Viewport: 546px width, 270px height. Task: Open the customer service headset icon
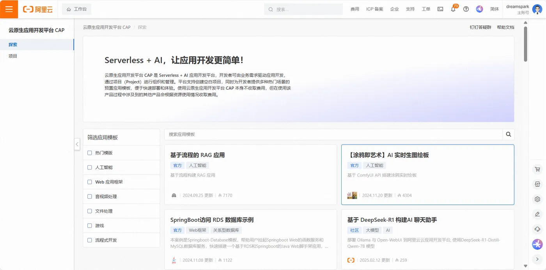point(537,229)
